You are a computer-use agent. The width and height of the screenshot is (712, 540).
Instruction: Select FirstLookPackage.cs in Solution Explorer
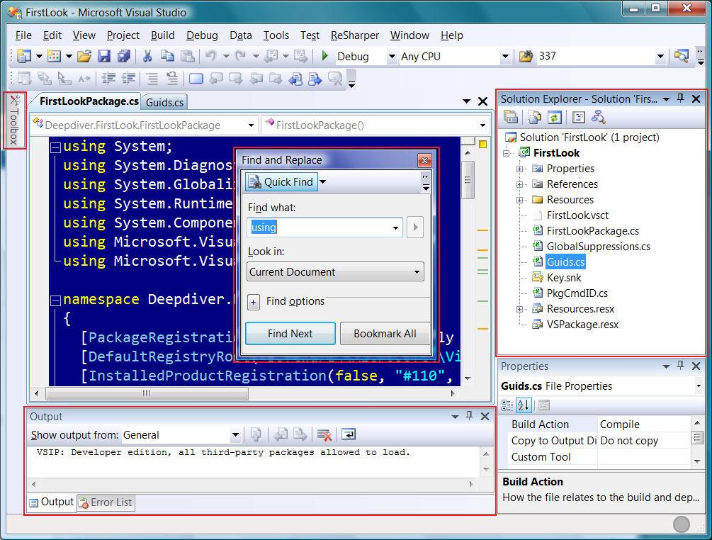point(592,231)
